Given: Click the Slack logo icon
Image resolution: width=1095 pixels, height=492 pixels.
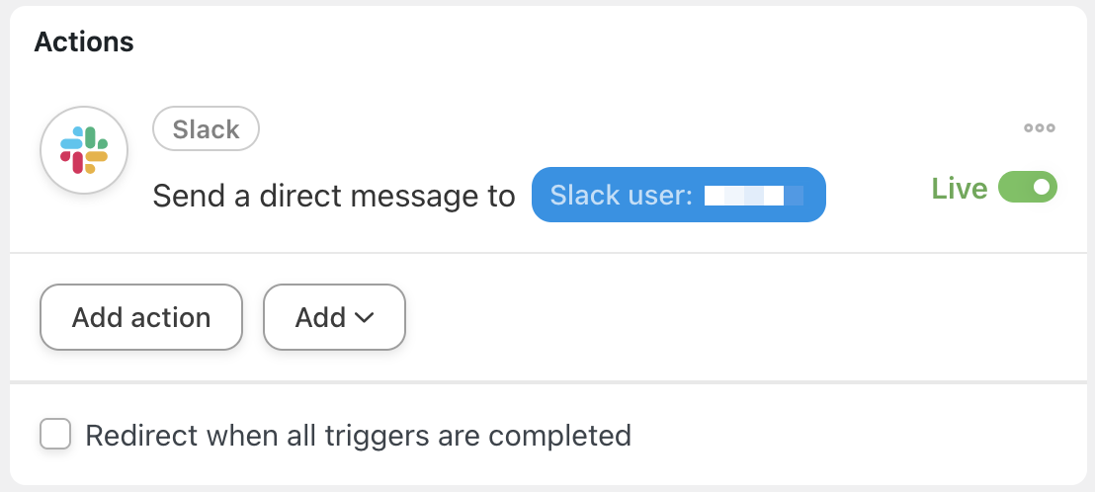Looking at the screenshot, I should pyautogui.click(x=84, y=150).
